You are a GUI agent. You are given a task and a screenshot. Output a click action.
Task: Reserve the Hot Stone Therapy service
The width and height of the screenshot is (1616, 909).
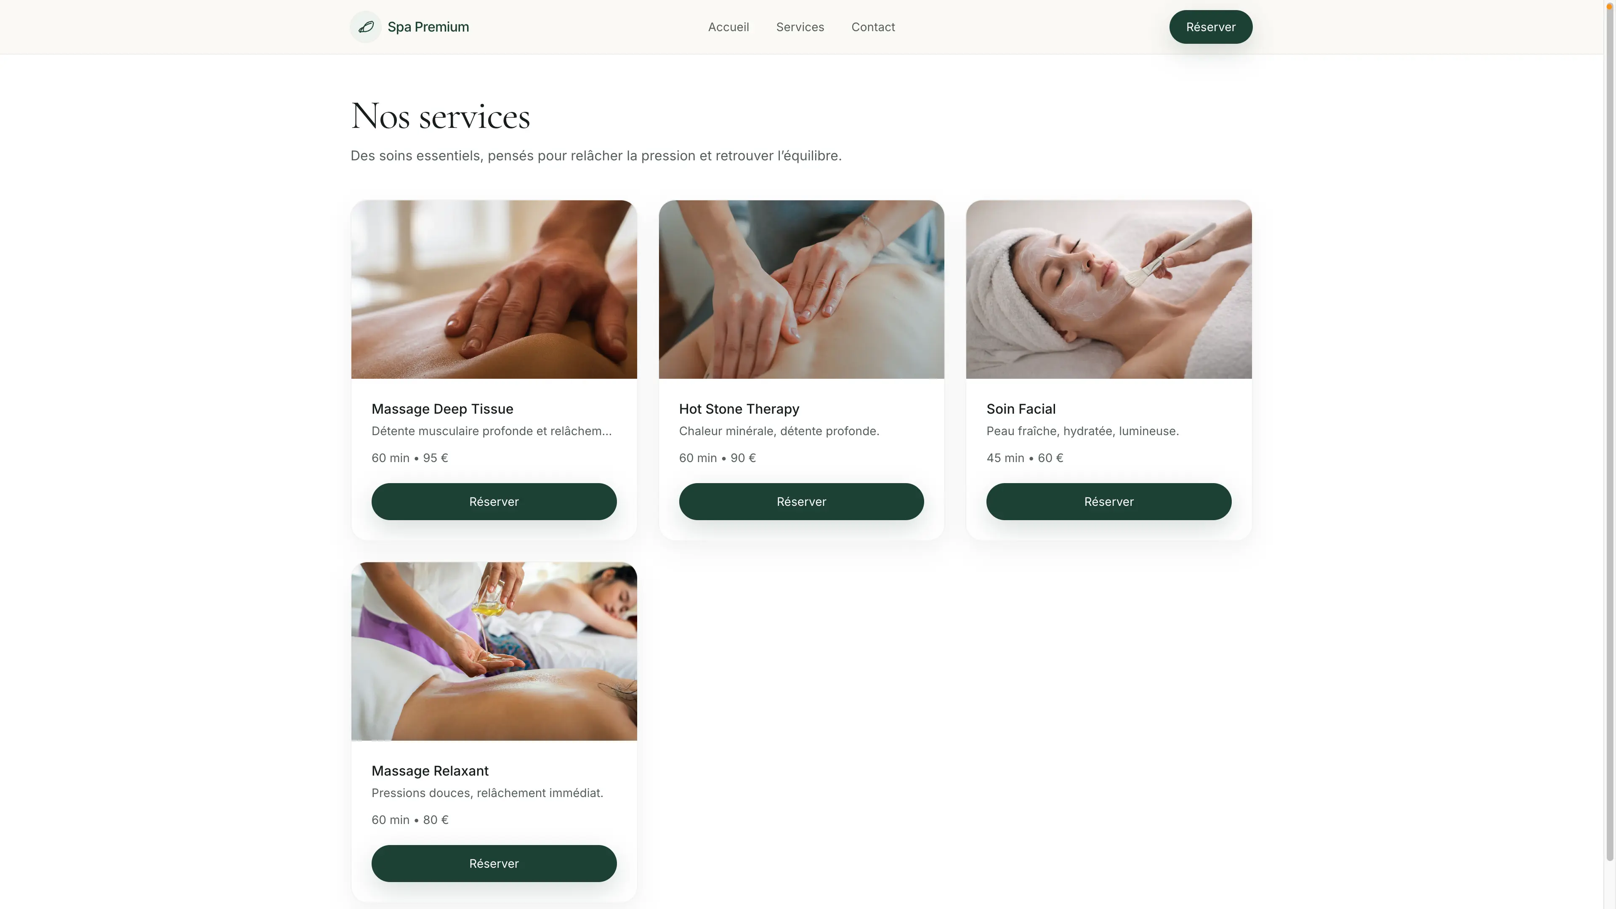coord(801,501)
